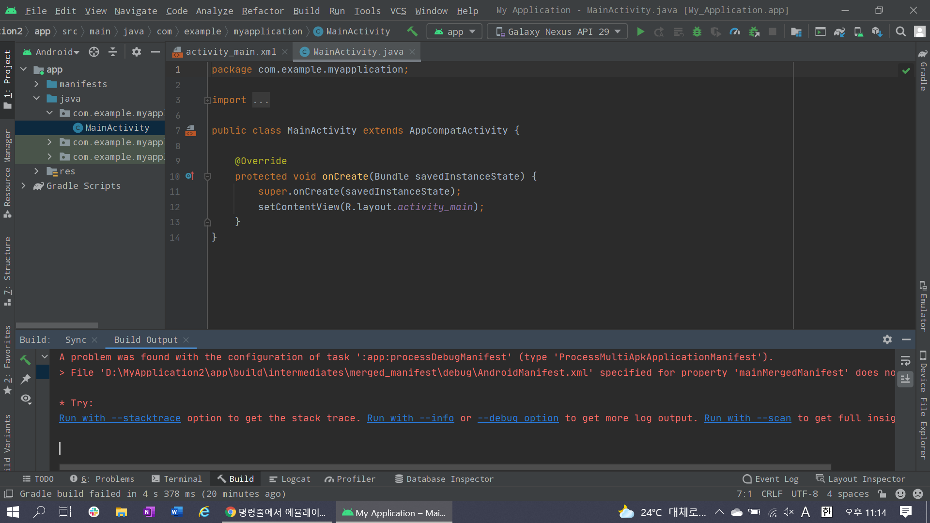
Task: Click the green Run app button
Action: (640, 32)
